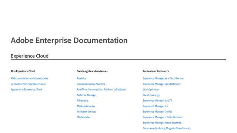This screenshot has height=133, width=237.
Task: Open Experience Manager Assets Essentials link
Action: (162, 123)
